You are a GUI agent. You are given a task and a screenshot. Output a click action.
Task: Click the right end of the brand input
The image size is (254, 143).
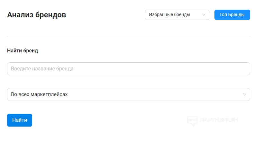tap(243, 69)
